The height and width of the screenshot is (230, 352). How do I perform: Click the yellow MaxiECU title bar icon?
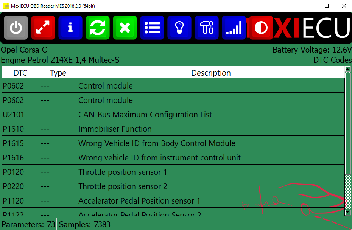(x=6, y=6)
